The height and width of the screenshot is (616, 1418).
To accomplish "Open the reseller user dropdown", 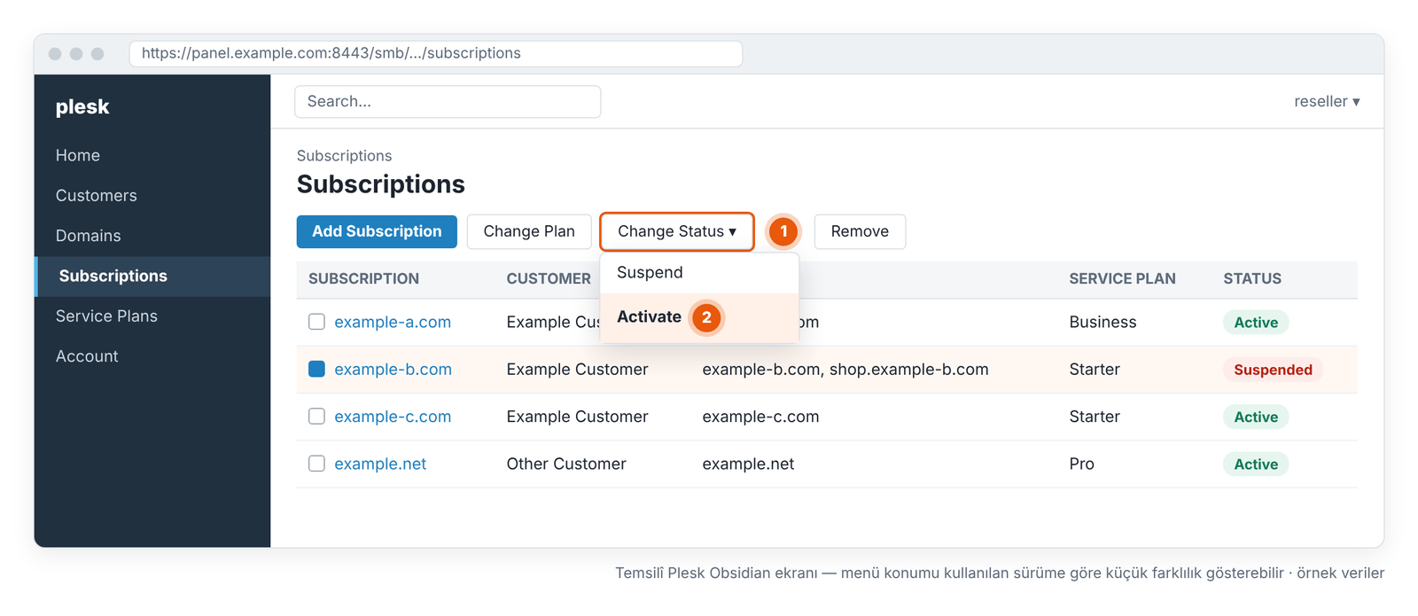I will coord(1327,101).
